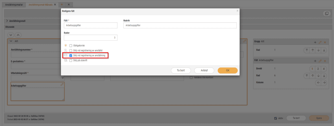Viewport: 334px width, 126px height.
Task: Close the Redigera fält dialog
Action: [237, 11]
